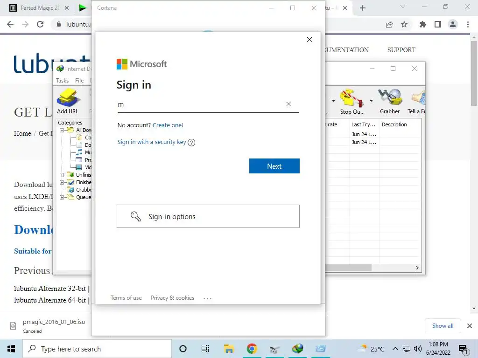Screen dimensions: 478x358
Task: Click Sign in with a security key
Action: 152,142
